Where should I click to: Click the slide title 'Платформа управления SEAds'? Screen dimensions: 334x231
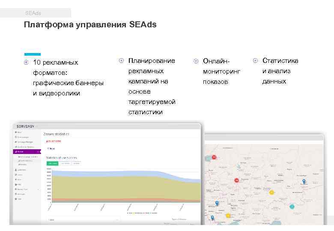click(x=90, y=24)
